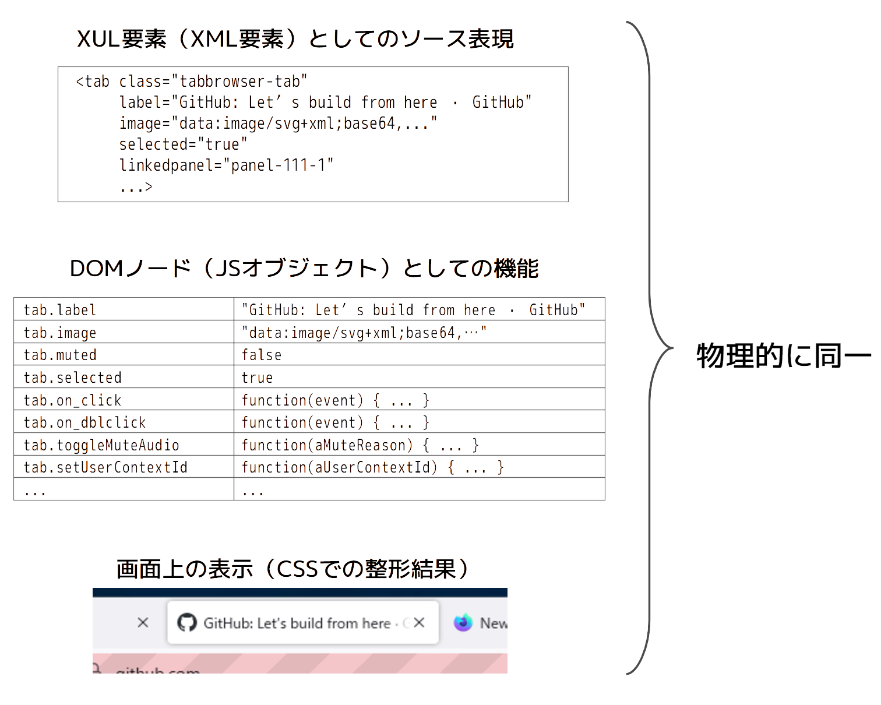Click the tab.toggleMuteAudio cell
The height and width of the screenshot is (705, 881).
point(124,445)
